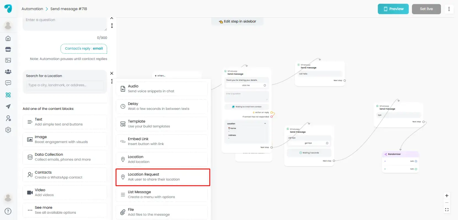Image resolution: width=458 pixels, height=220 pixels.
Task: Open the contacts group sidebar icon
Action: coord(8,72)
